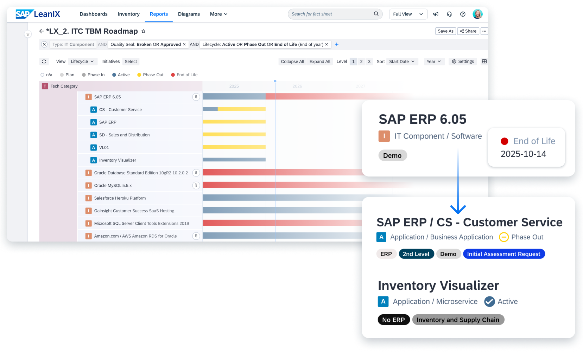Click the Search for fact sheet field

[331, 14]
